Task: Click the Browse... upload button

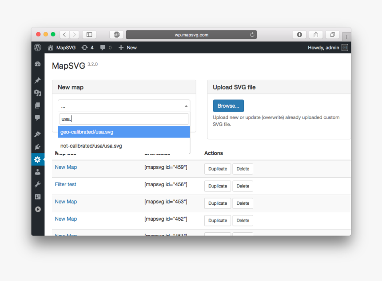Action: 228,106
